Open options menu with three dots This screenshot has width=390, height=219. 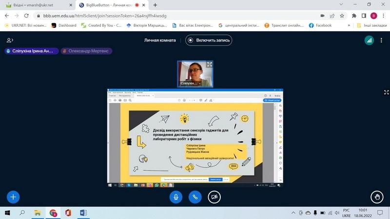click(x=382, y=40)
